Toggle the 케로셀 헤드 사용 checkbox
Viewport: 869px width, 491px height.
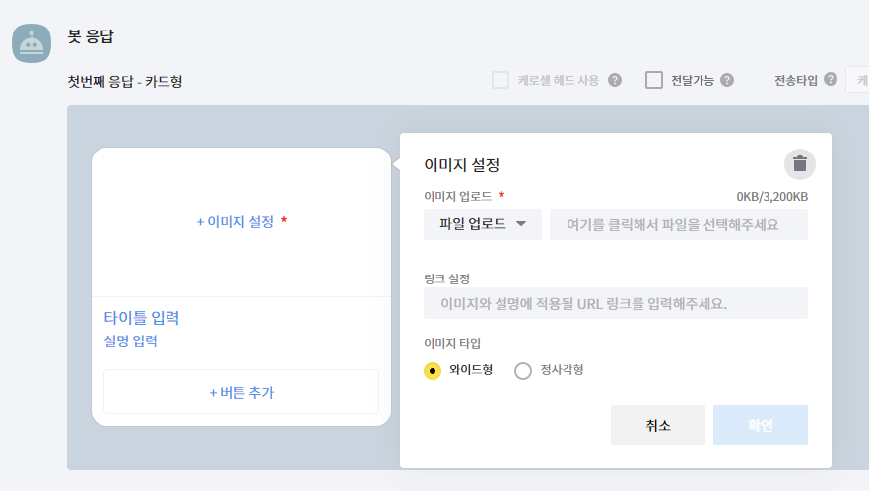tap(501, 80)
